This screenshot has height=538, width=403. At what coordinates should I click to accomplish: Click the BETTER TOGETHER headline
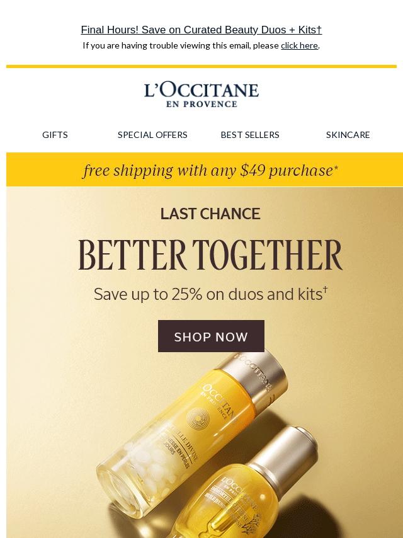tap(210, 255)
